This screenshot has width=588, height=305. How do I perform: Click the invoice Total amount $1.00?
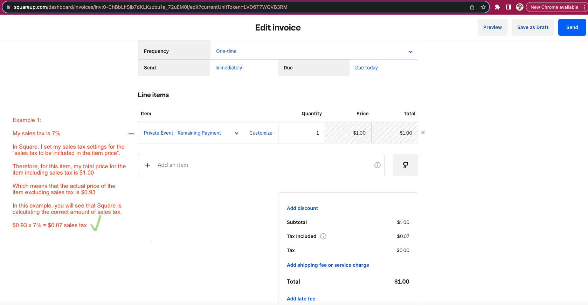[402, 282]
